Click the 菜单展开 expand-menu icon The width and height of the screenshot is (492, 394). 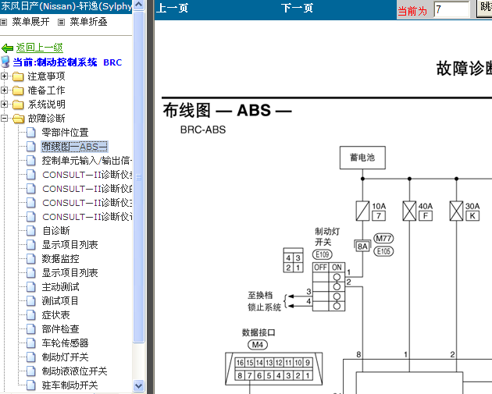point(3,23)
